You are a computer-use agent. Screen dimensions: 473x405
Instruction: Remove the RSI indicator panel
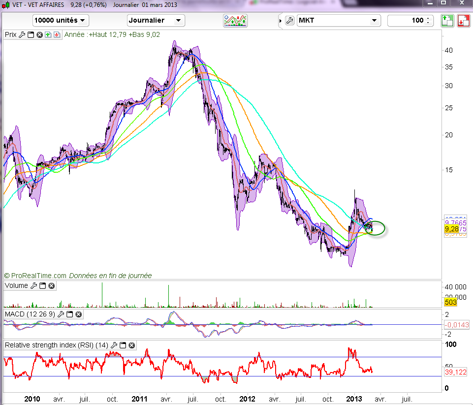tap(132, 345)
